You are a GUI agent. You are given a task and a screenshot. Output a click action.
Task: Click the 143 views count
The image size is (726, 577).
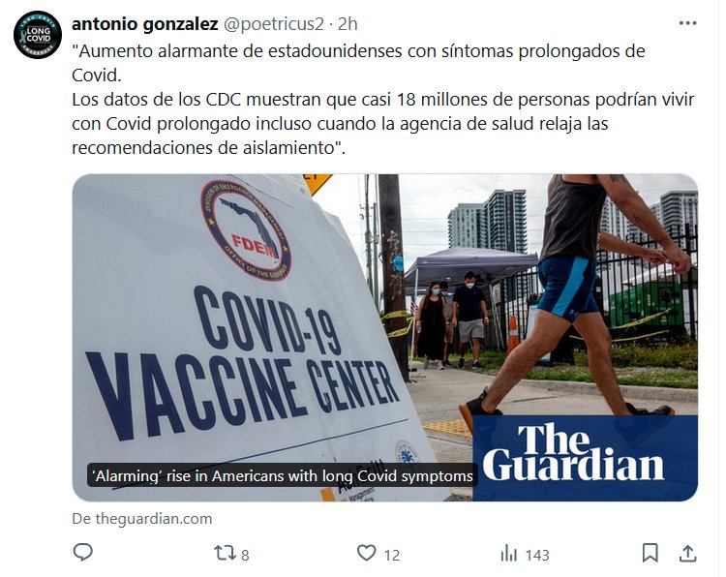[537, 555]
